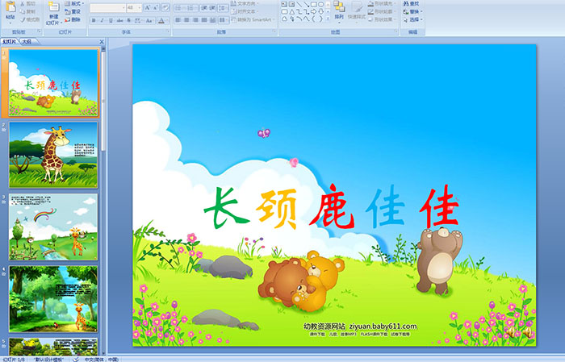Screen dimensions: 565x362
Task: Toggle Italic formatting
Action: click(102, 20)
